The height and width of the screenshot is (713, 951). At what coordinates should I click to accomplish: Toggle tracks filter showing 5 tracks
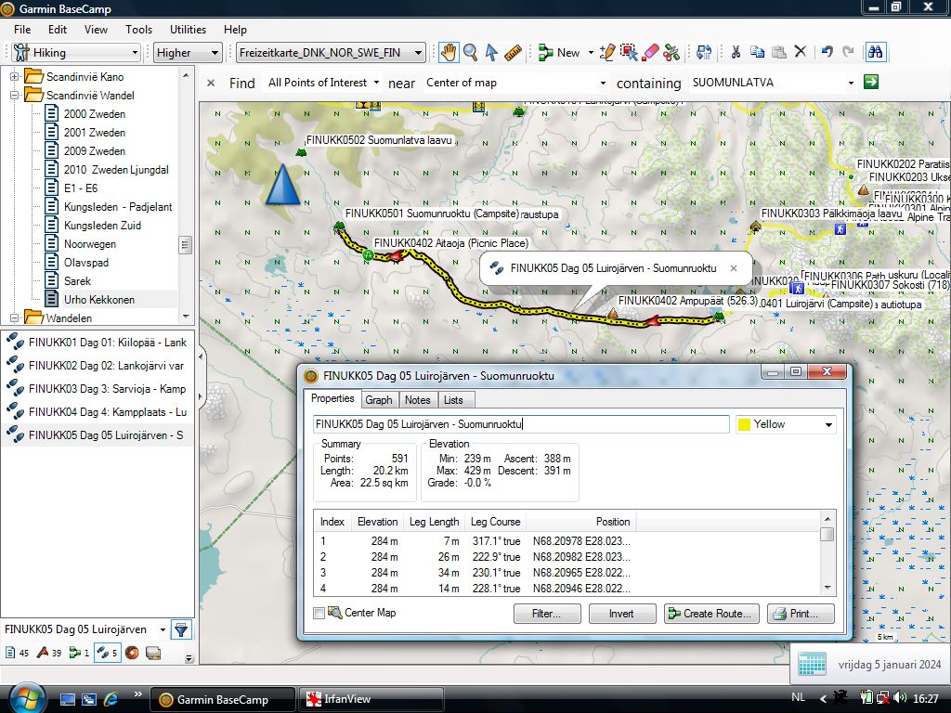[x=106, y=653]
